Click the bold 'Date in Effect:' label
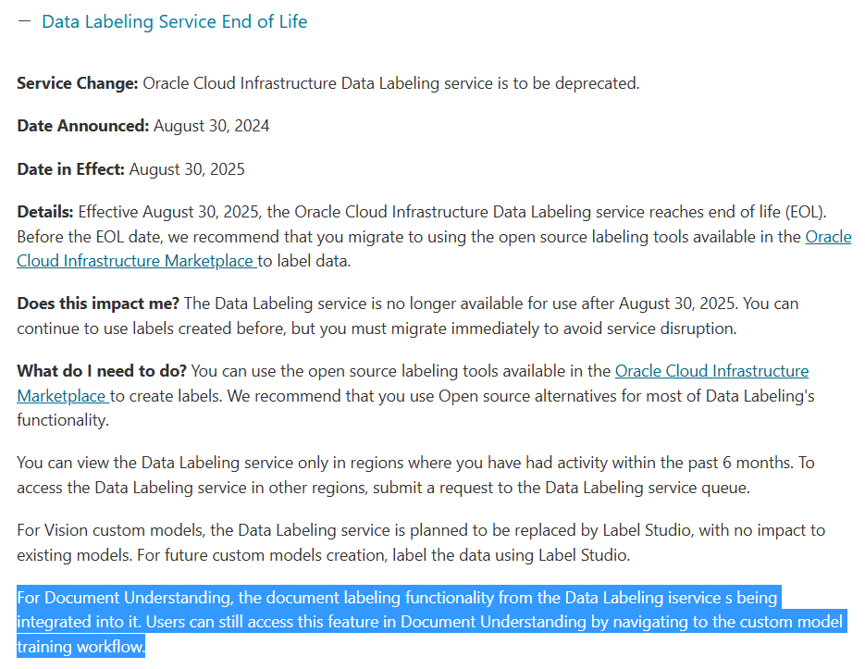The image size is (865, 669). 70,169
